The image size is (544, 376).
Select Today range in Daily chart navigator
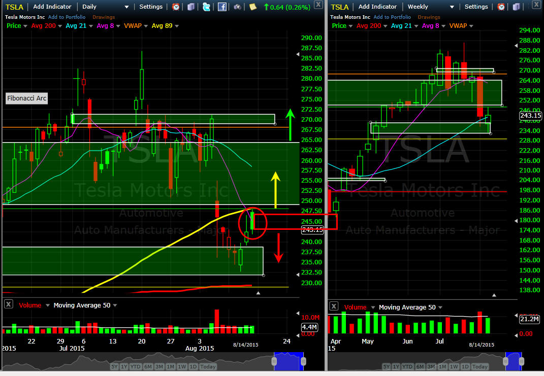(x=208, y=367)
